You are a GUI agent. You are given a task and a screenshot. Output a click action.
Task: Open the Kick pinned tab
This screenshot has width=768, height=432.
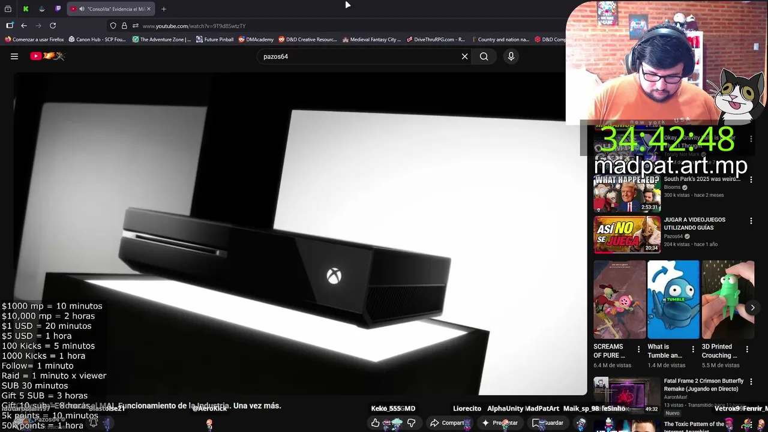(x=26, y=9)
